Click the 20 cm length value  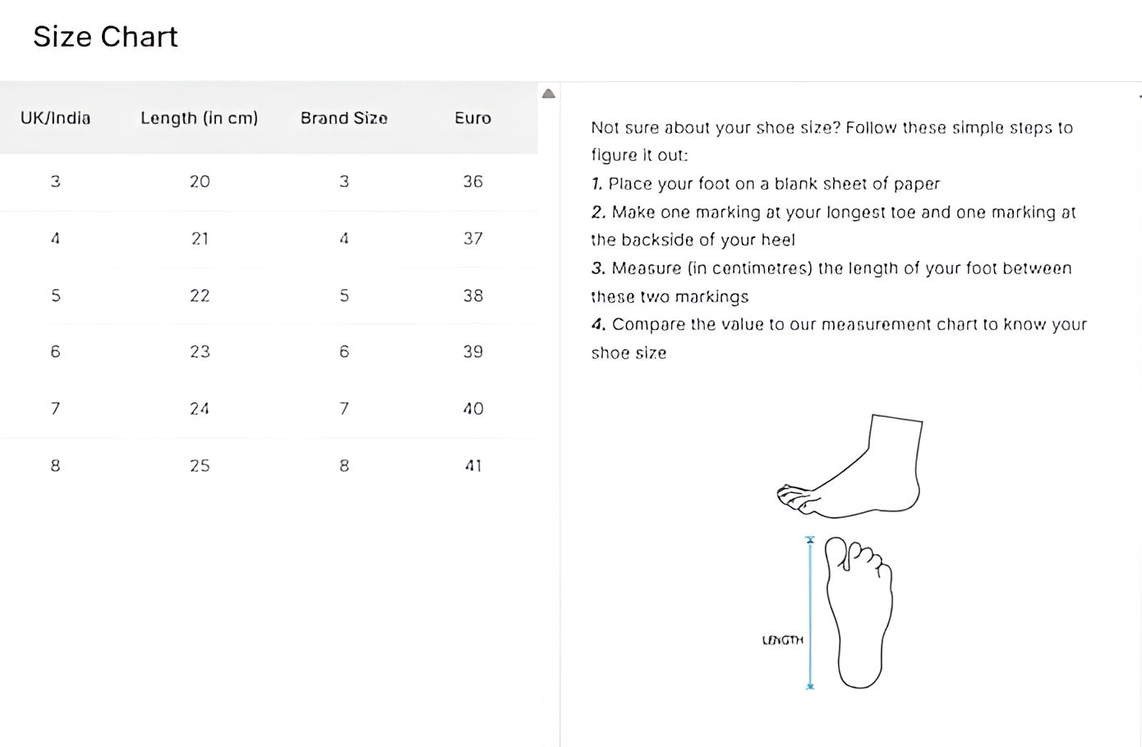pyautogui.click(x=200, y=181)
